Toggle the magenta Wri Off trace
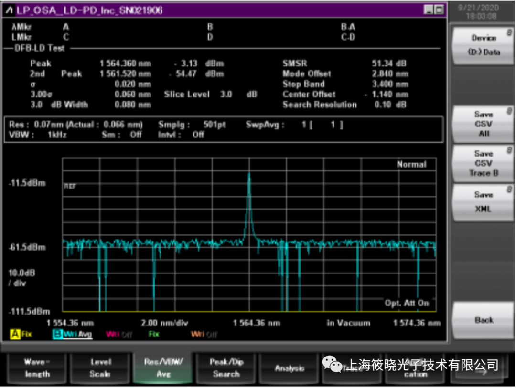Image resolution: width=516 pixels, height=388 pixels. [119, 335]
